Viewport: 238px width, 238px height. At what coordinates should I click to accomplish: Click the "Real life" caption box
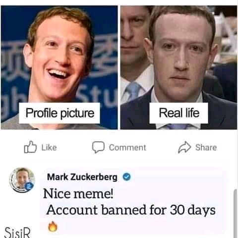click(179, 113)
